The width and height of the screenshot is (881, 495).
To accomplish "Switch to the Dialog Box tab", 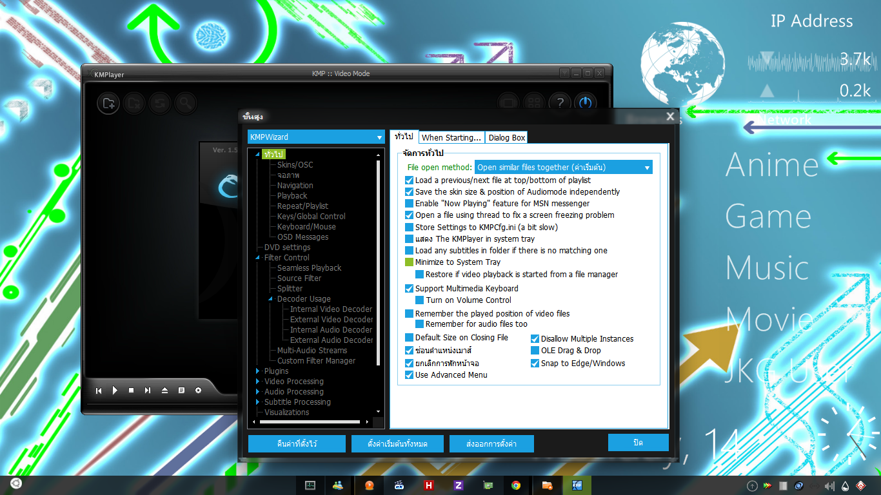I will (507, 137).
